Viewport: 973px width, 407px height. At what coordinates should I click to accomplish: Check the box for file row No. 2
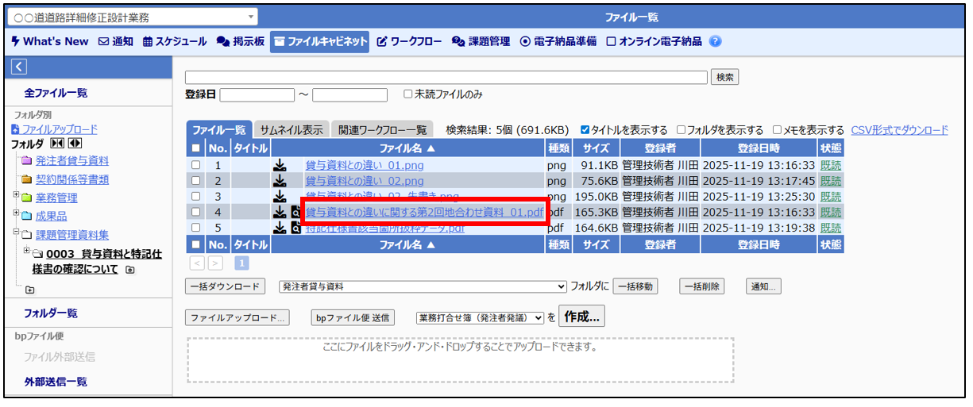tap(195, 181)
